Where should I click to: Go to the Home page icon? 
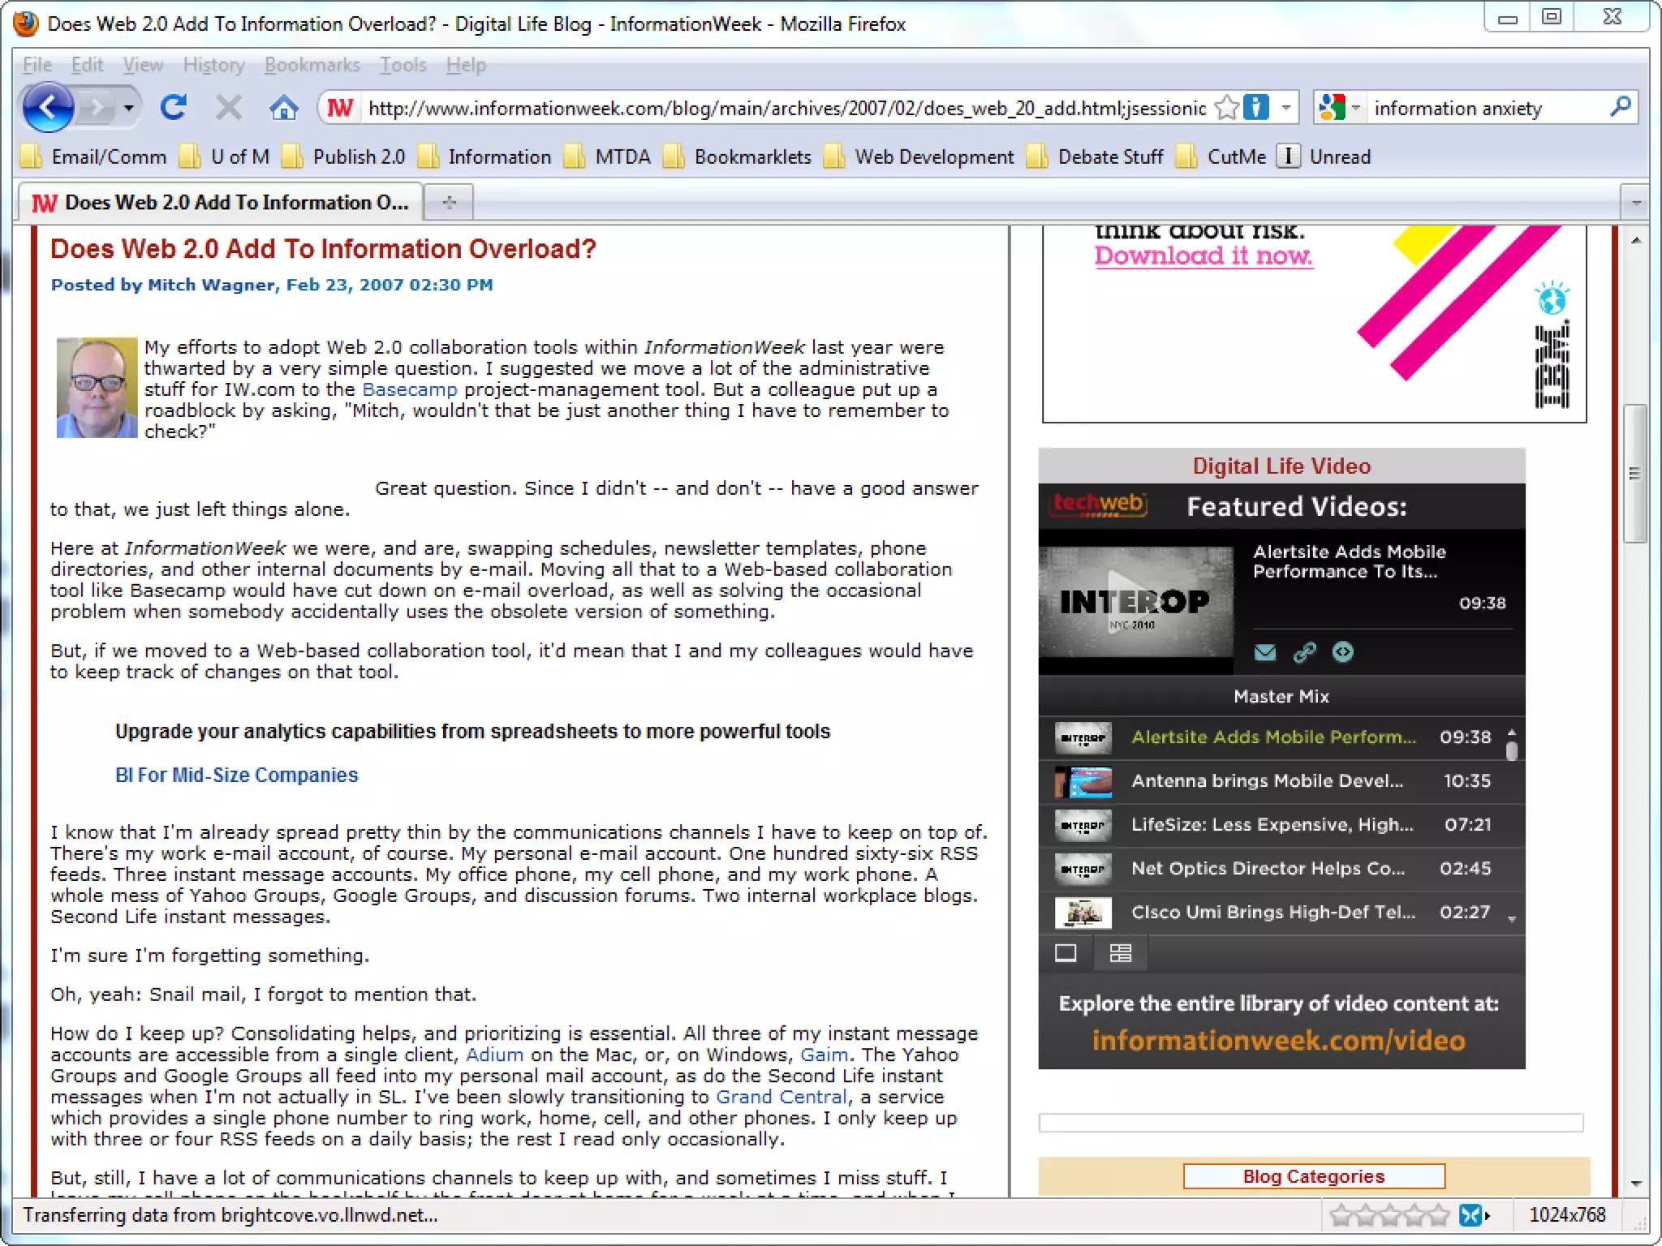point(283,107)
